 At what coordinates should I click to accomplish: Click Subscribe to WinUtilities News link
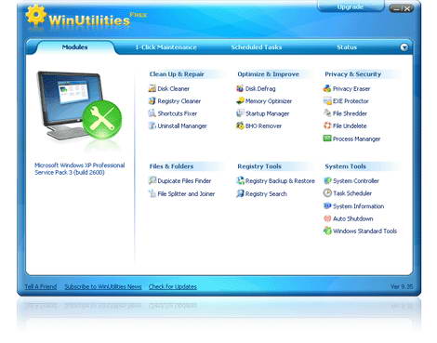[x=103, y=286]
